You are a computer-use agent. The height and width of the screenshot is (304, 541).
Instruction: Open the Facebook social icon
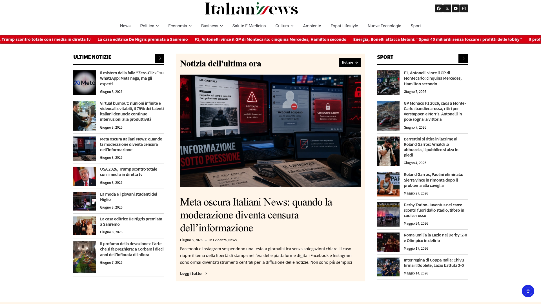pos(439,8)
